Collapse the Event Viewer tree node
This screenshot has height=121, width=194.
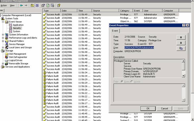pos(3,22)
